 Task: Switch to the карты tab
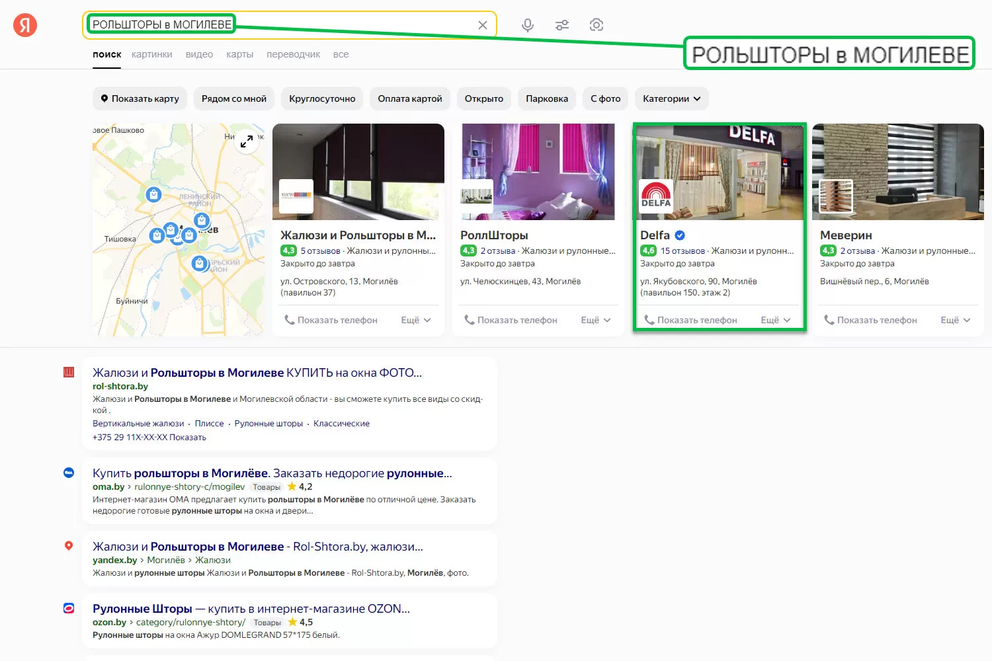[239, 54]
